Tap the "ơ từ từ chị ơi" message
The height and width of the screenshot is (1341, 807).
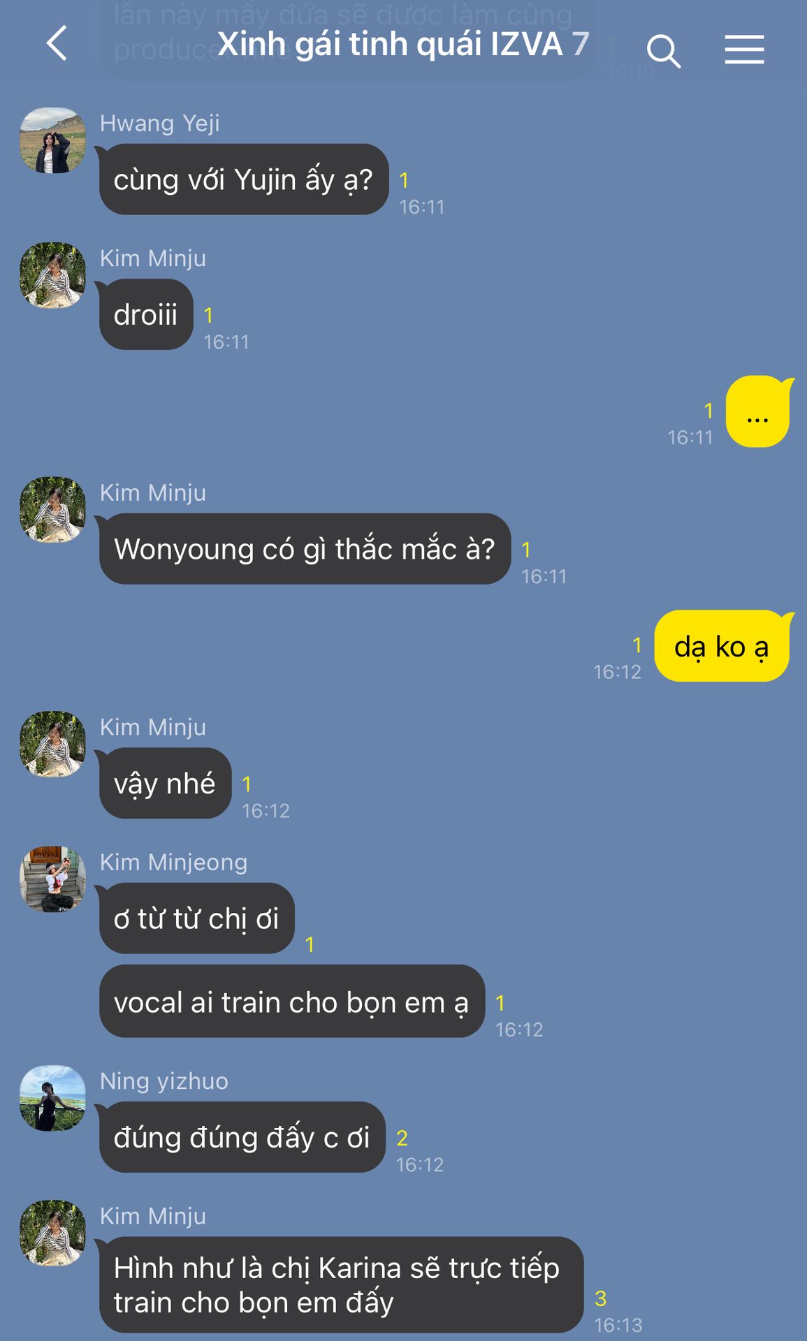click(196, 918)
